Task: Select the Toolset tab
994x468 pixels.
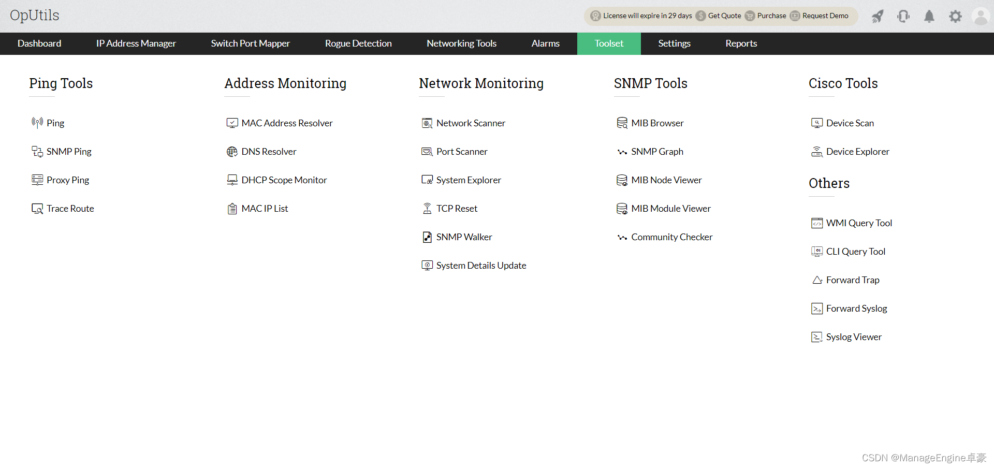Action: click(x=609, y=43)
